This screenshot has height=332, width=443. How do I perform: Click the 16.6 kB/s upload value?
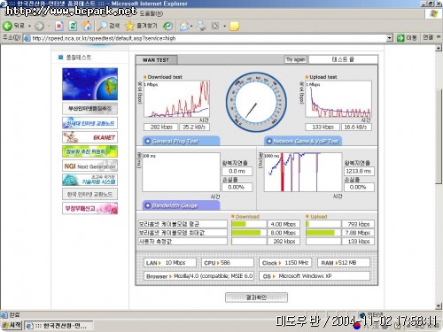pyautogui.click(x=356, y=127)
